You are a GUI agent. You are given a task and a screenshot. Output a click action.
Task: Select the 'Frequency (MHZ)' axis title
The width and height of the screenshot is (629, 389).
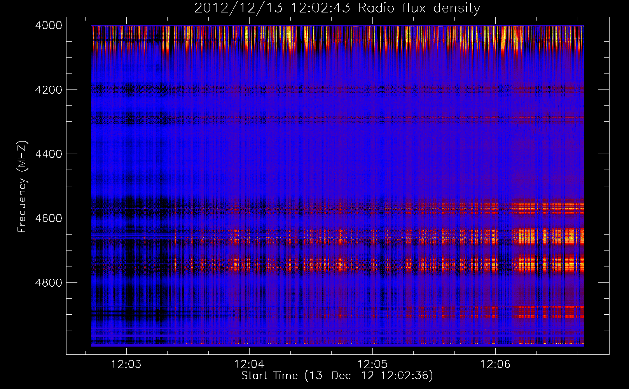23,187
